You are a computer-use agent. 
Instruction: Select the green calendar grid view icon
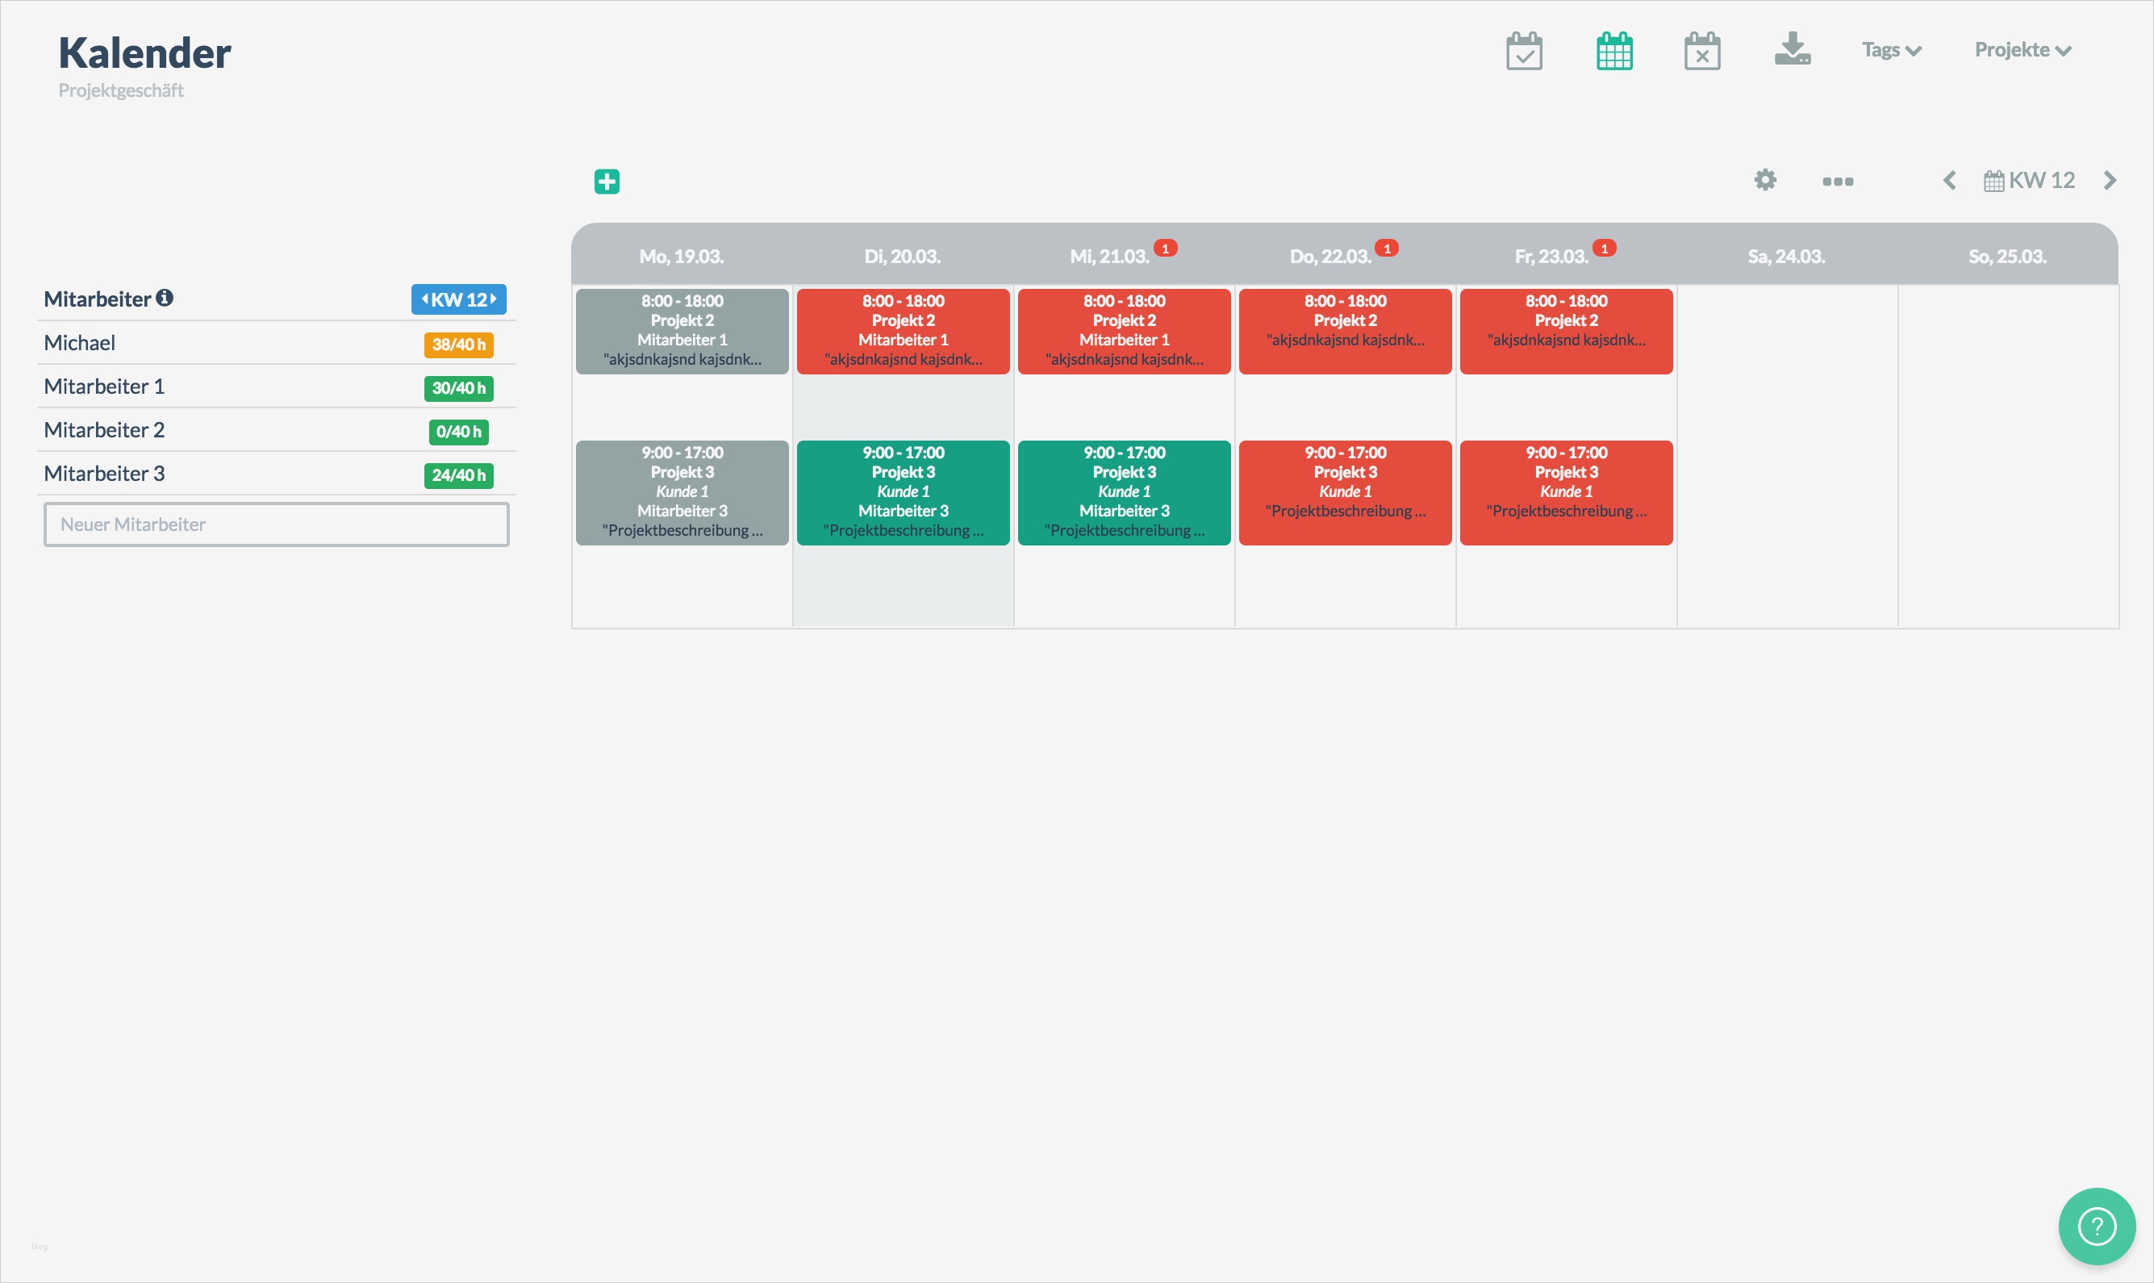(1613, 51)
